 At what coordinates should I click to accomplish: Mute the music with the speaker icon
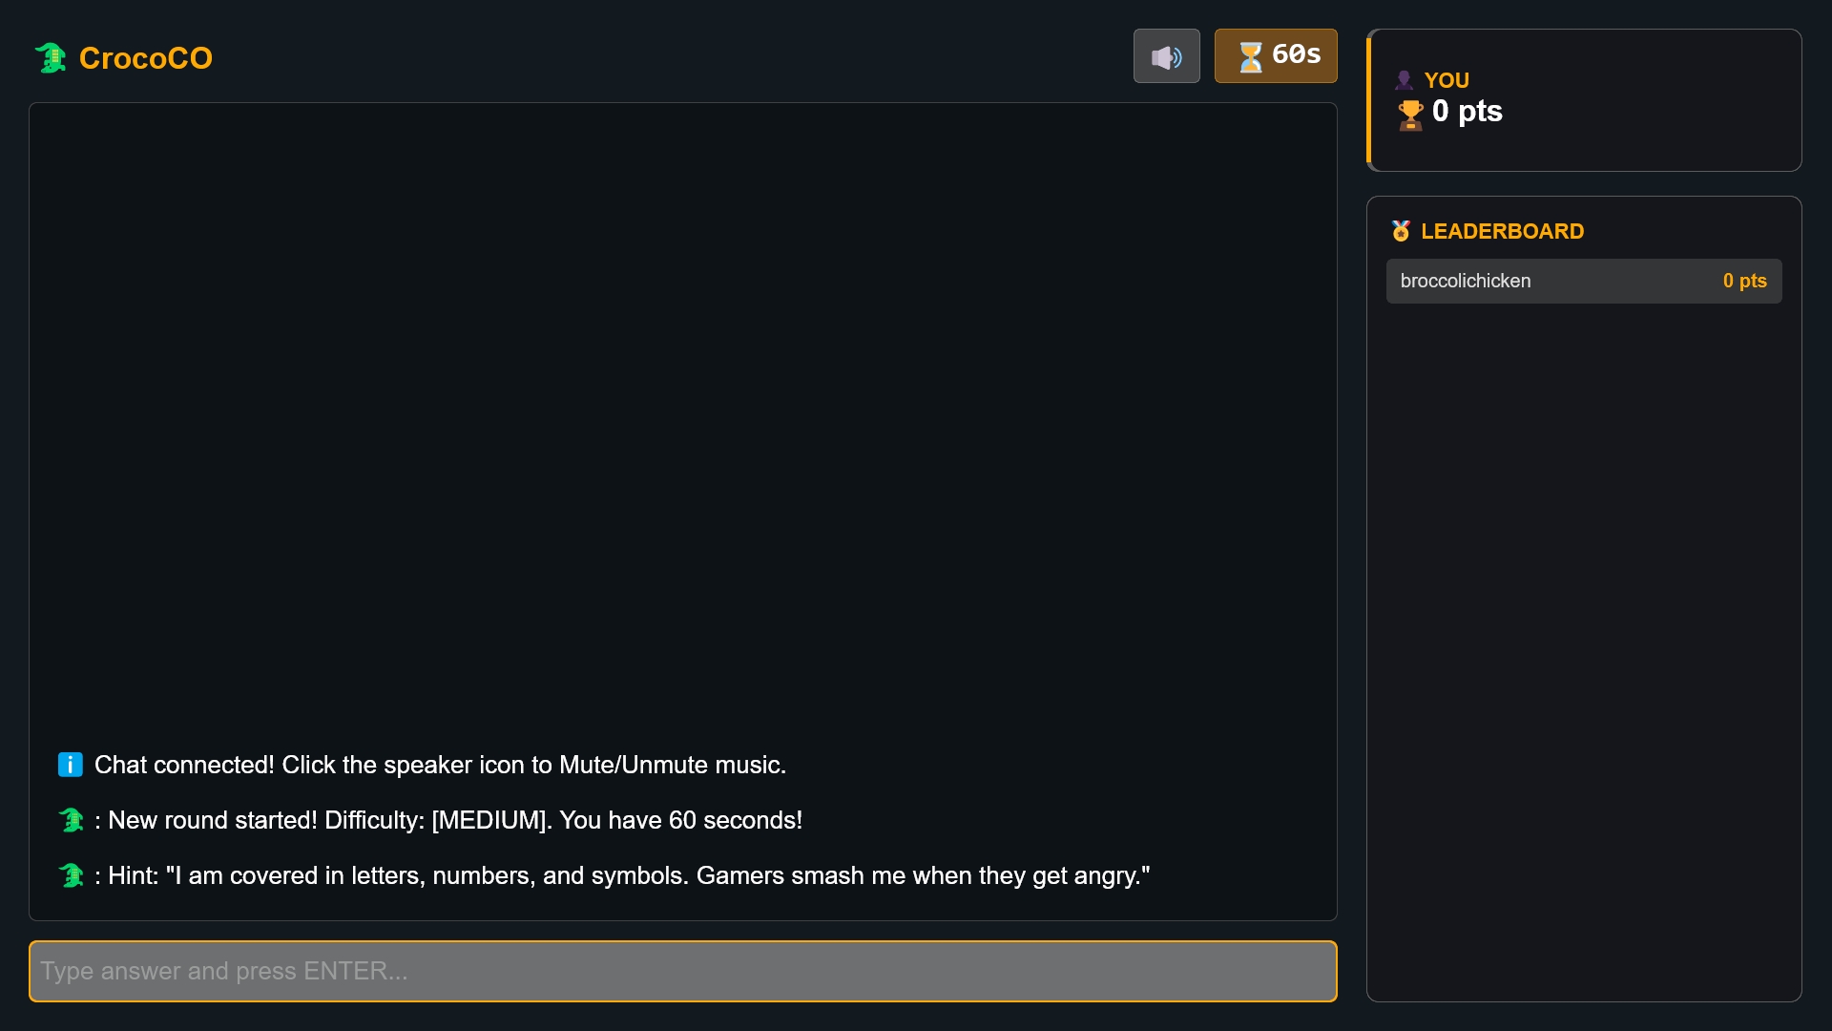click(x=1166, y=56)
